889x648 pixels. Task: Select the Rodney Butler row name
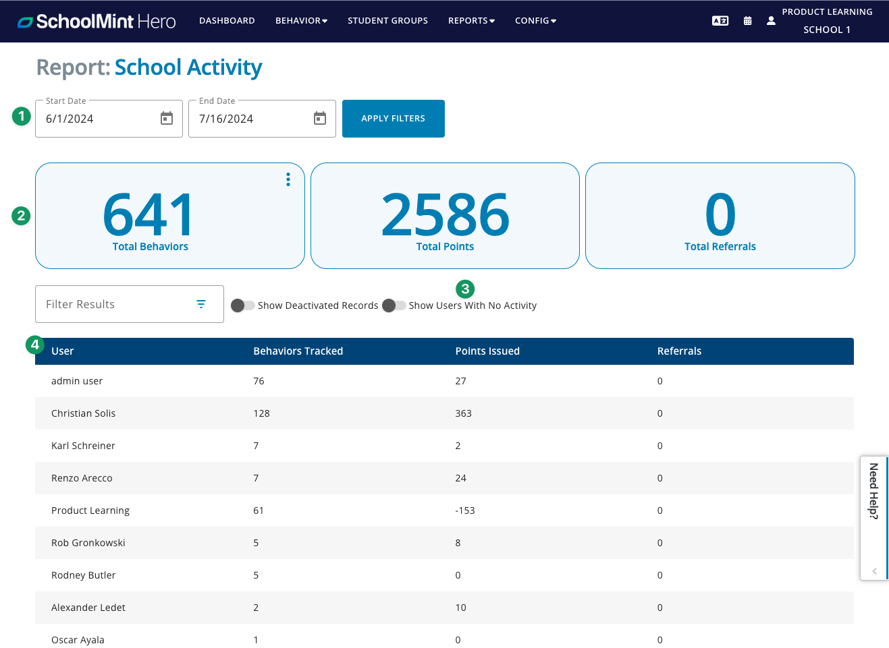pos(84,575)
